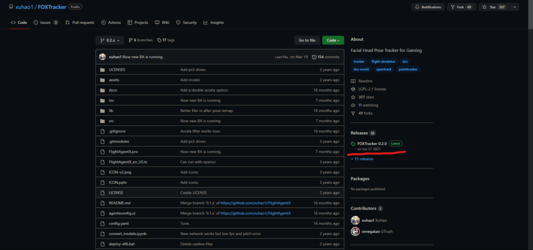The height and width of the screenshot is (250, 533).
Task: Click omegatao contributor avatar
Action: tap(356, 231)
